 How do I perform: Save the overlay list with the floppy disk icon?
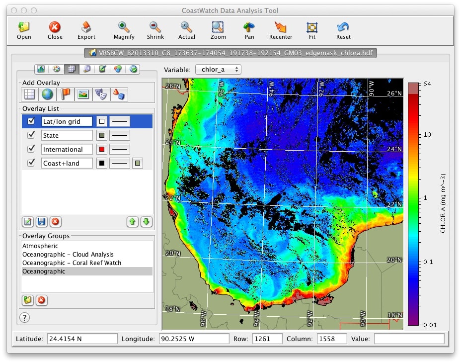[x=42, y=222]
